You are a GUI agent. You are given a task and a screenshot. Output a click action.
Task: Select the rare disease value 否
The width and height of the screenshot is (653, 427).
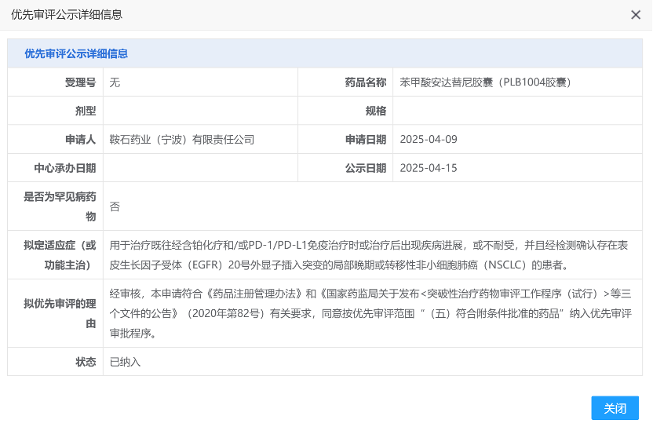115,206
